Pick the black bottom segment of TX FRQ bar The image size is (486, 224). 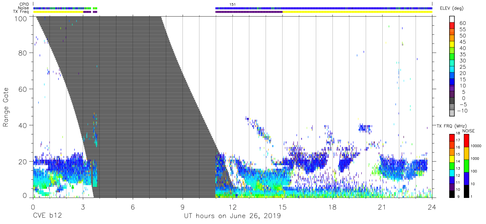pyautogui.click(x=452, y=194)
